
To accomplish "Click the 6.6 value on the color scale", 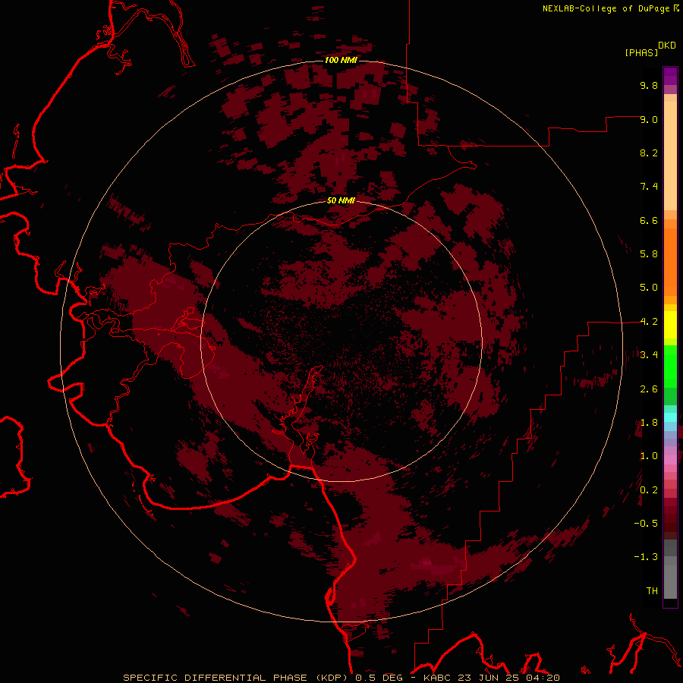I will point(649,220).
